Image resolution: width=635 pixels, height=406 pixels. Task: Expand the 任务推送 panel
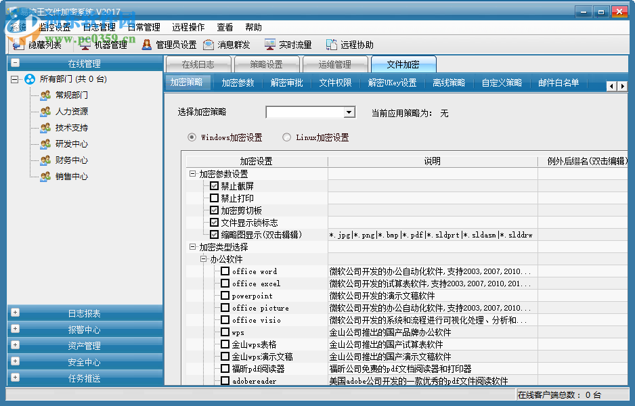[16, 378]
